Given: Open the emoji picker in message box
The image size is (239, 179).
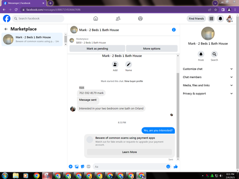Looking at the screenshot, I should tap(168, 167).
